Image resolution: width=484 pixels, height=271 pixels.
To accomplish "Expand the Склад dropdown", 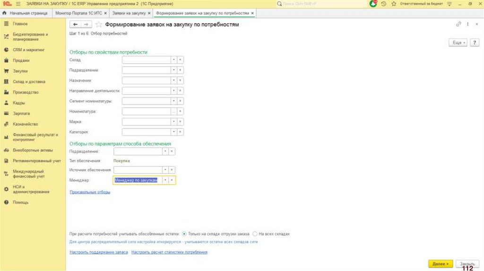I will [174, 60].
